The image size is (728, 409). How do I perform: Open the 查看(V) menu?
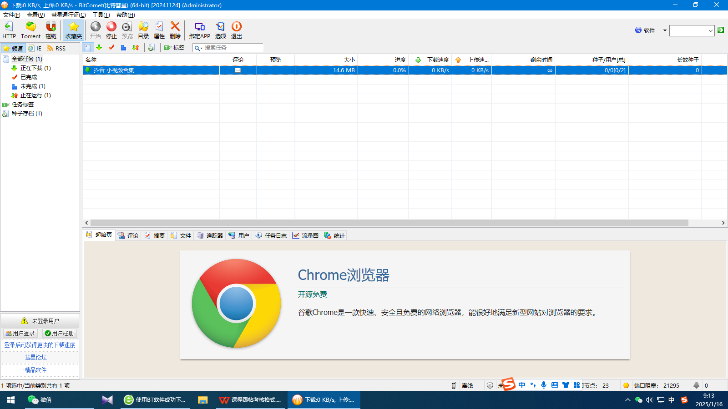(x=35, y=15)
